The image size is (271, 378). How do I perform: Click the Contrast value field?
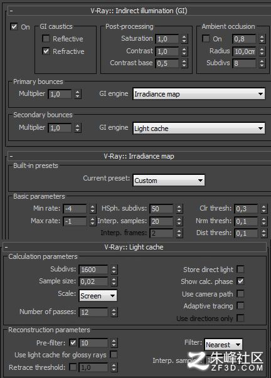pos(167,51)
